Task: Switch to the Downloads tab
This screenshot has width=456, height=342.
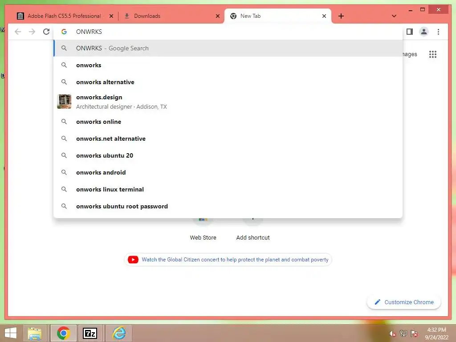Action: 171,16
